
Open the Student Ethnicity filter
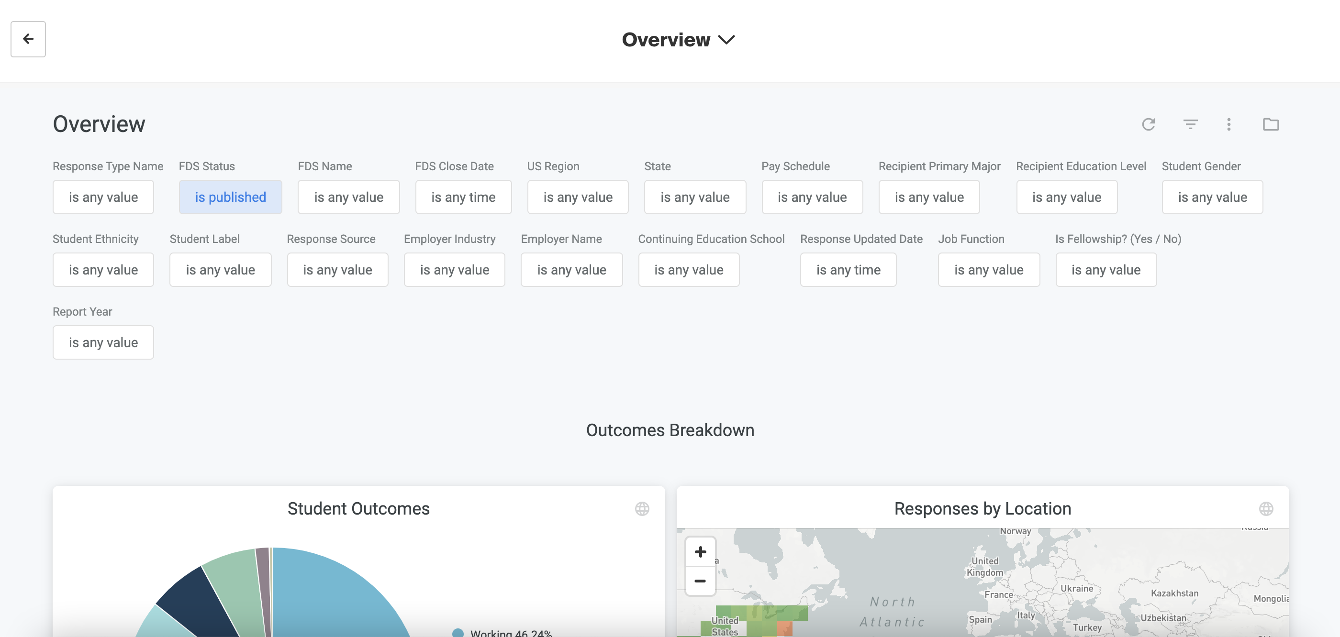click(x=103, y=270)
